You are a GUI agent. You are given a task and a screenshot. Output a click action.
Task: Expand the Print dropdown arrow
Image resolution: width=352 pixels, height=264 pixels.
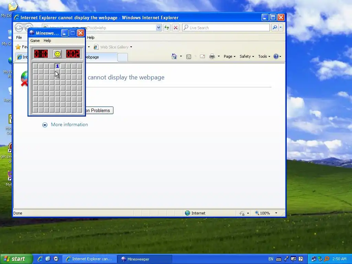tap(219, 56)
